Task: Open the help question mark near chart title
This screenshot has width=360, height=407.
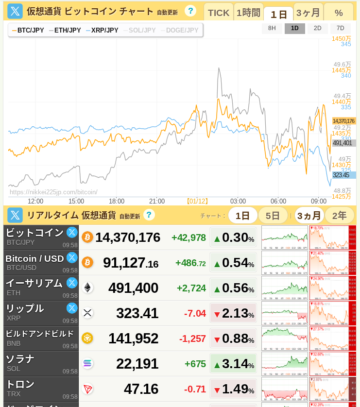Action: (x=190, y=11)
